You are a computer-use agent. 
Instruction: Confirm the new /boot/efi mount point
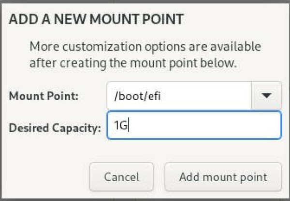223,177
